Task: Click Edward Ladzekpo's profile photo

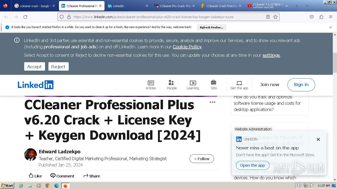Action: [31, 155]
